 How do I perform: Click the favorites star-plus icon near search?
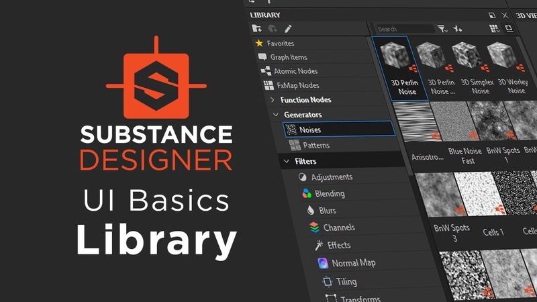coord(458,29)
